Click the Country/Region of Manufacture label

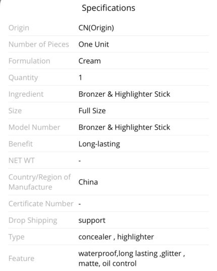point(39,182)
